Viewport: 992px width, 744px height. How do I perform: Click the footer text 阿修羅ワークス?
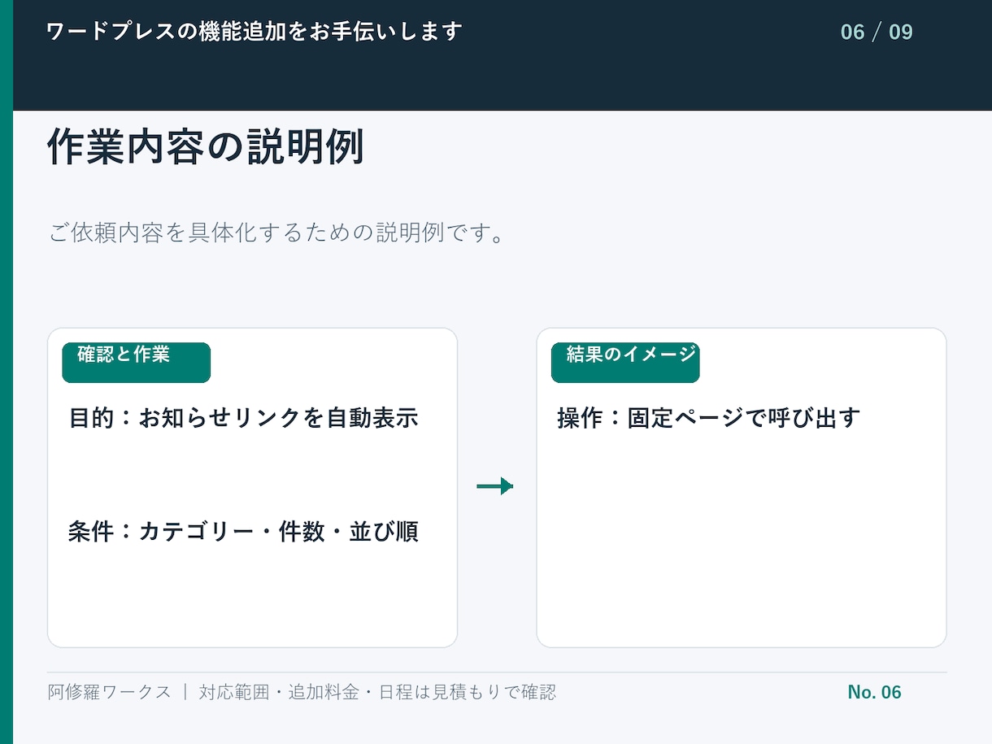tap(110, 692)
